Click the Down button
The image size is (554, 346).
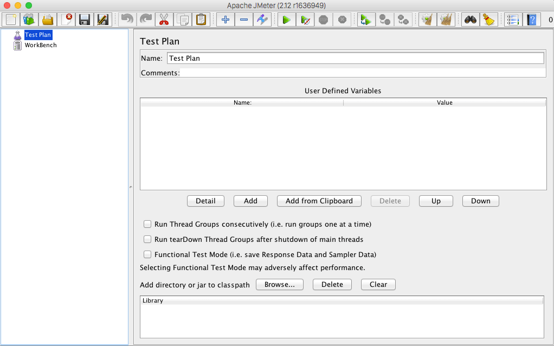point(480,201)
